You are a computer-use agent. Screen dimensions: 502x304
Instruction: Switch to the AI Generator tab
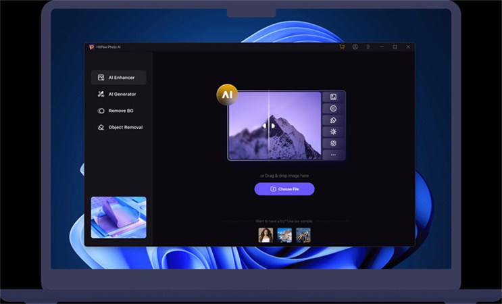point(118,94)
